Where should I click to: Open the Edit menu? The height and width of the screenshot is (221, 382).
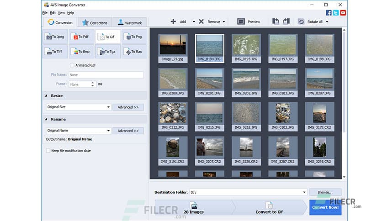[x=53, y=13]
